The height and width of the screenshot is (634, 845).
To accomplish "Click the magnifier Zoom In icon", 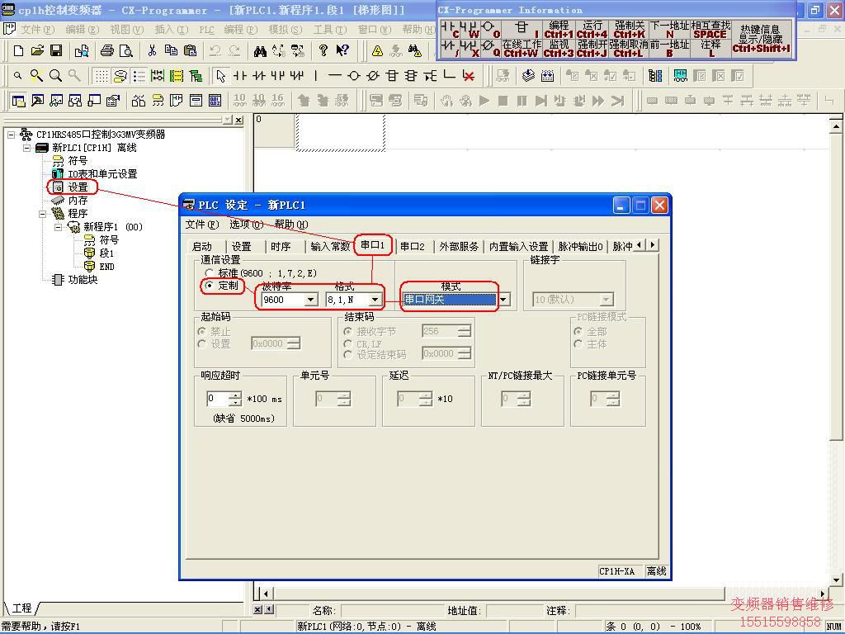I will (36, 76).
